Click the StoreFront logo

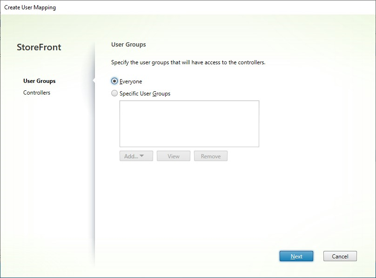click(x=39, y=47)
